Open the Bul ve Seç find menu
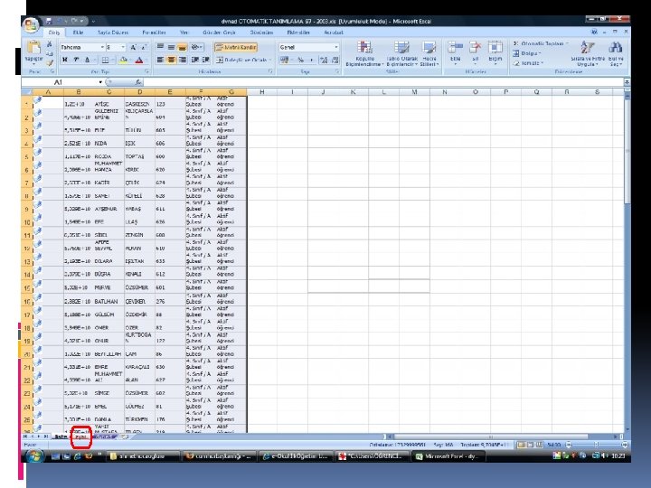Image resolution: width=651 pixels, height=488 pixels. tap(616, 53)
